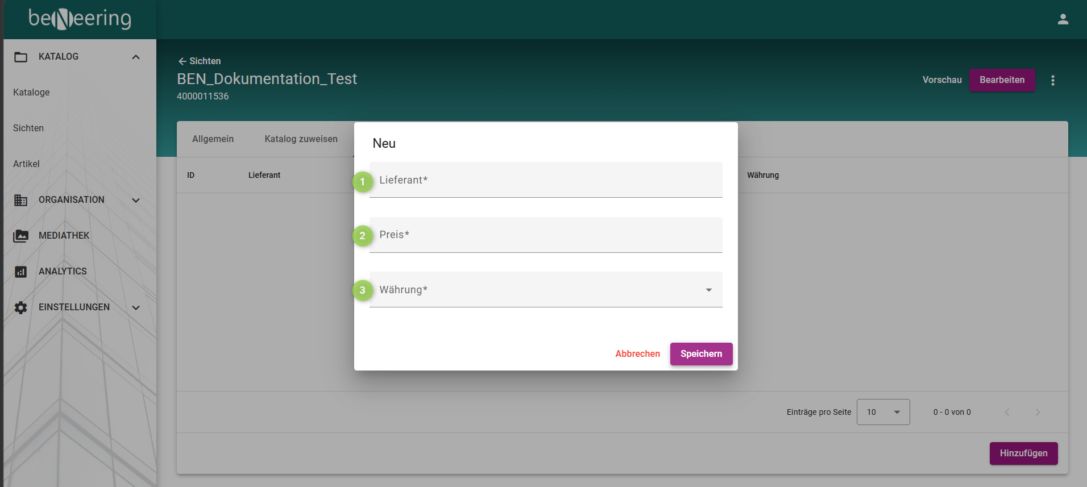Open Mediathek in the sidebar
The width and height of the screenshot is (1087, 487).
[64, 236]
